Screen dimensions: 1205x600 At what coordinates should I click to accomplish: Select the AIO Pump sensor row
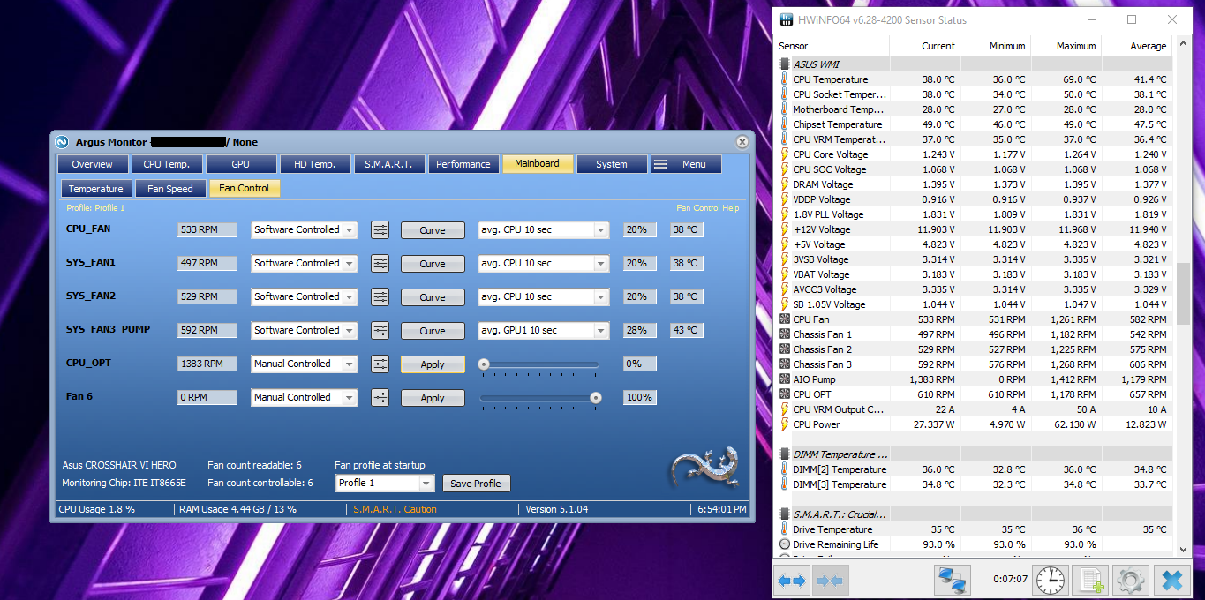975,379
